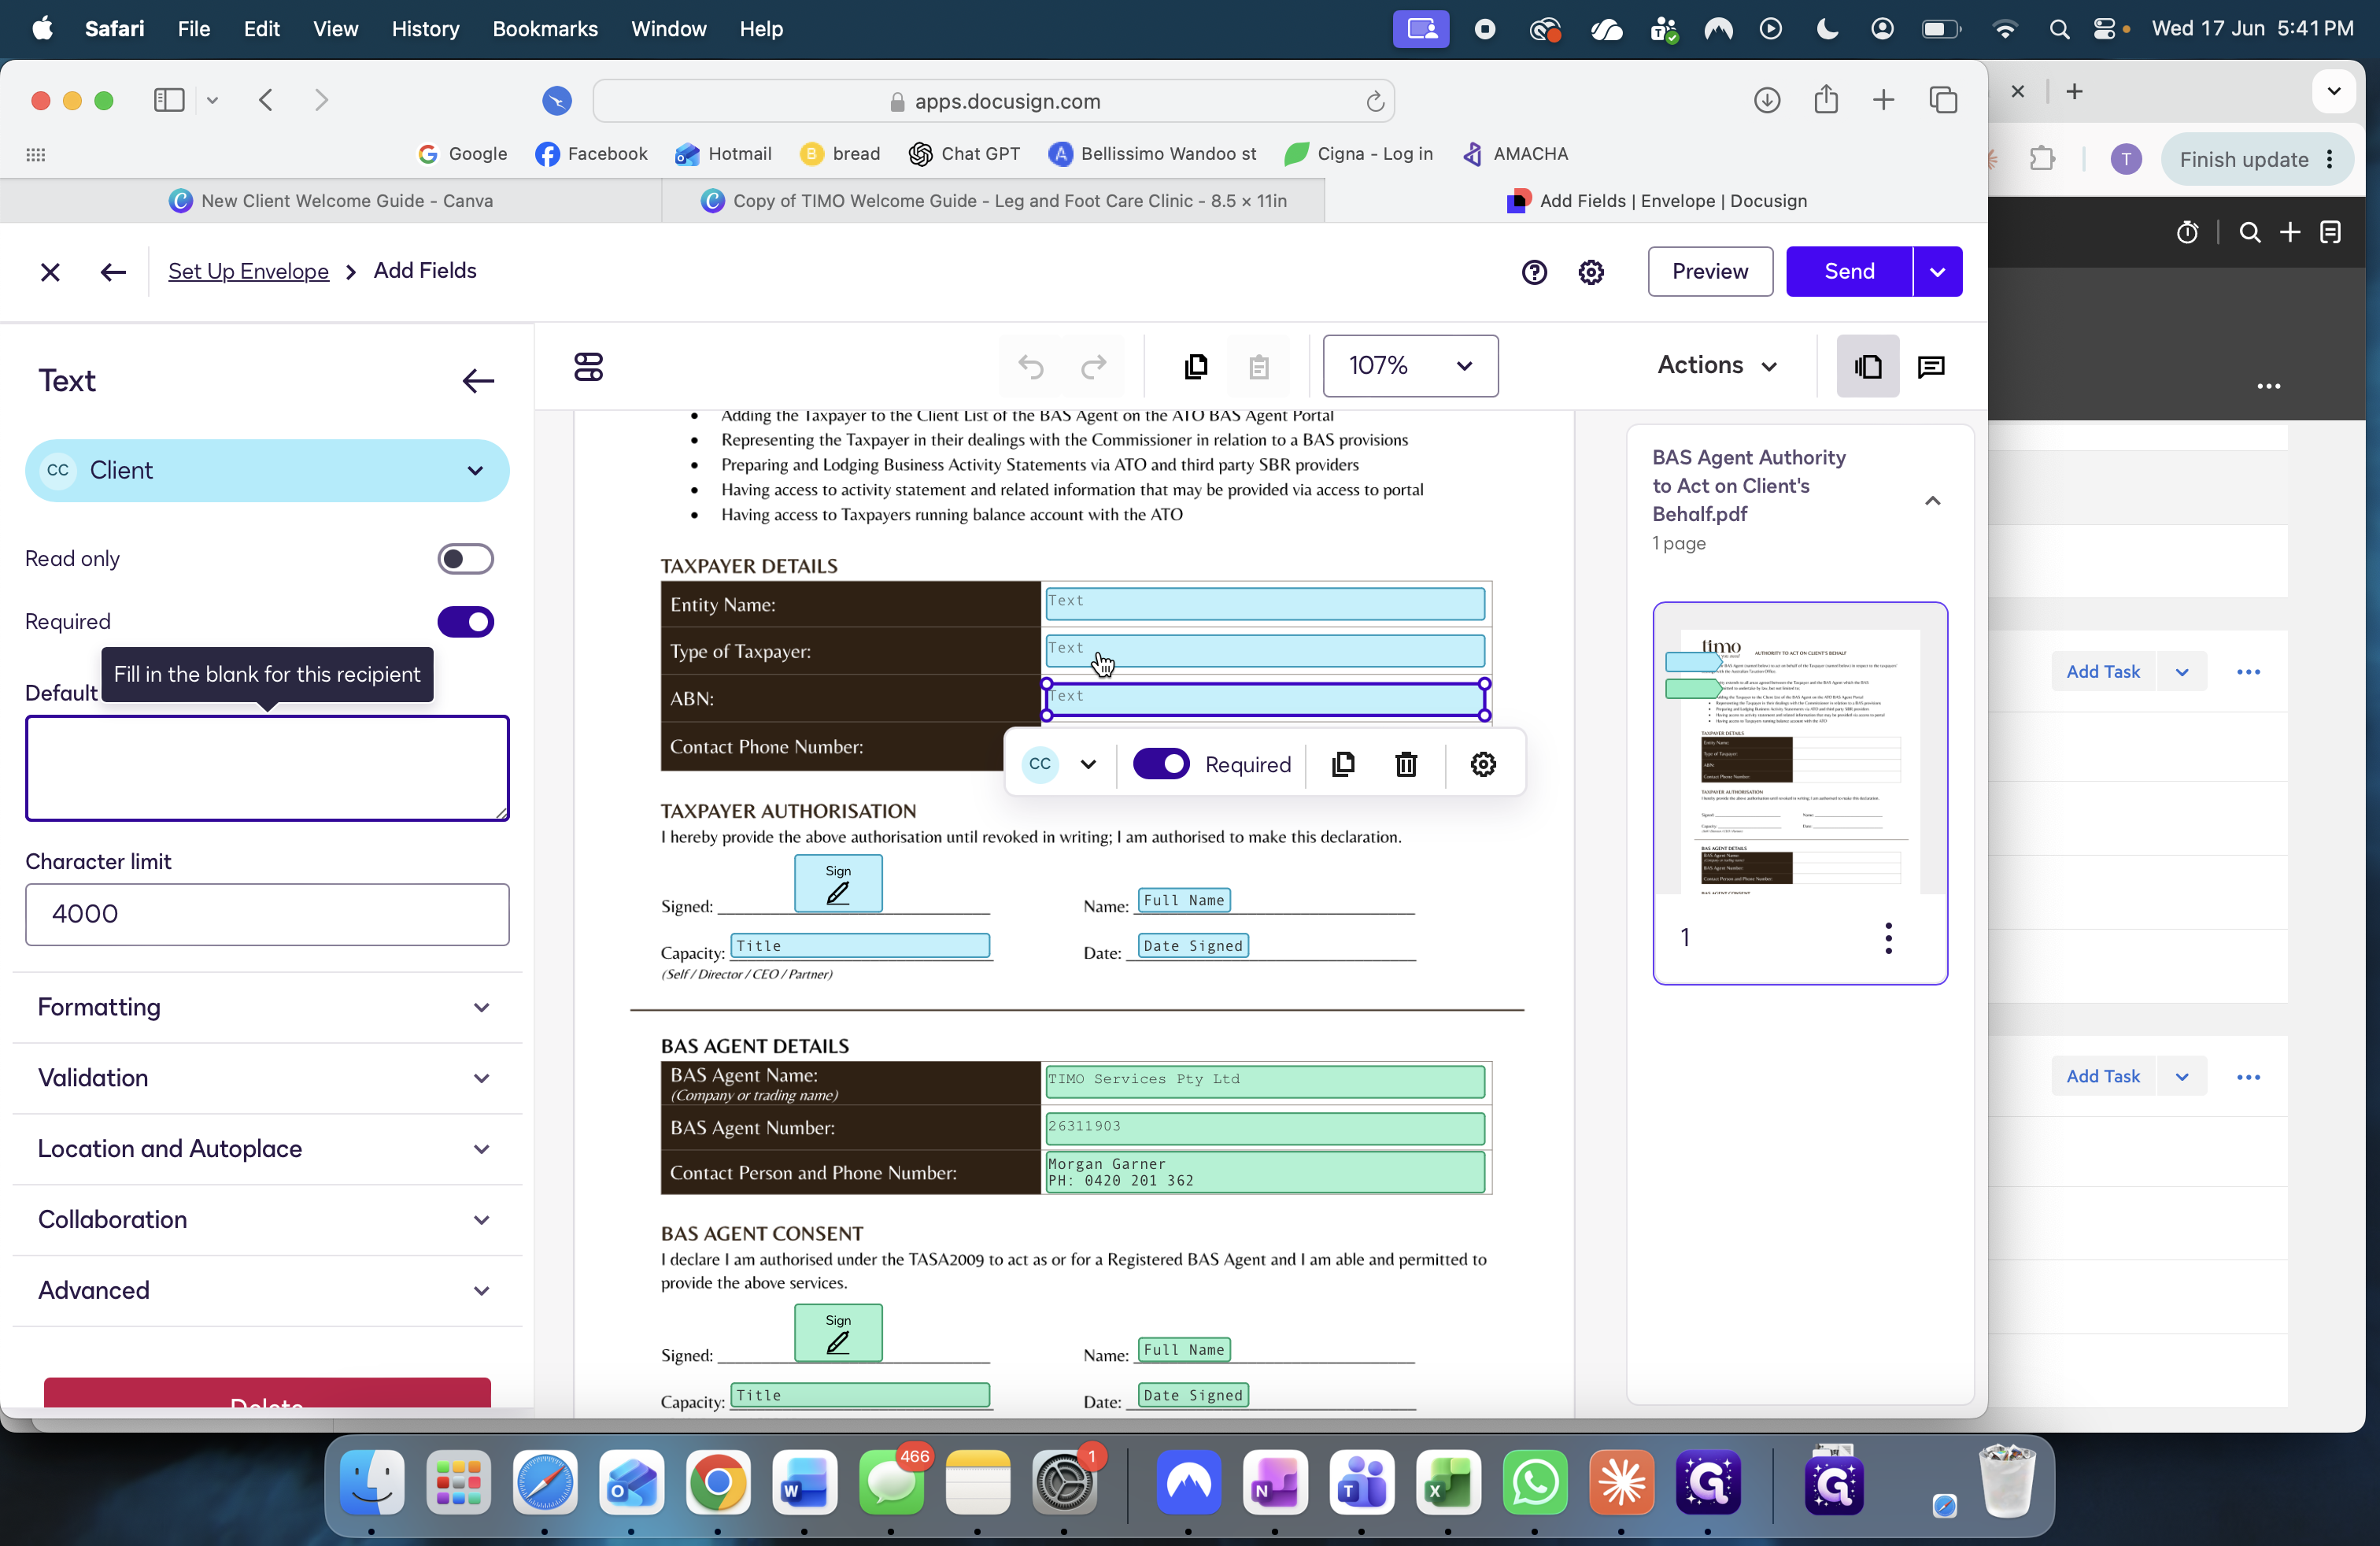Delete the selected field with the trash icon
Viewport: 2380px width, 1546px height.
[x=1406, y=765]
